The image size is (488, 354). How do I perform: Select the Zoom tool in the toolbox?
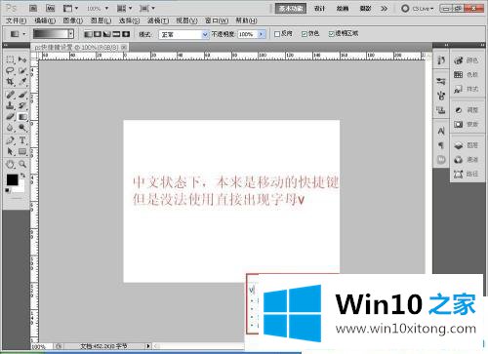coord(22,164)
